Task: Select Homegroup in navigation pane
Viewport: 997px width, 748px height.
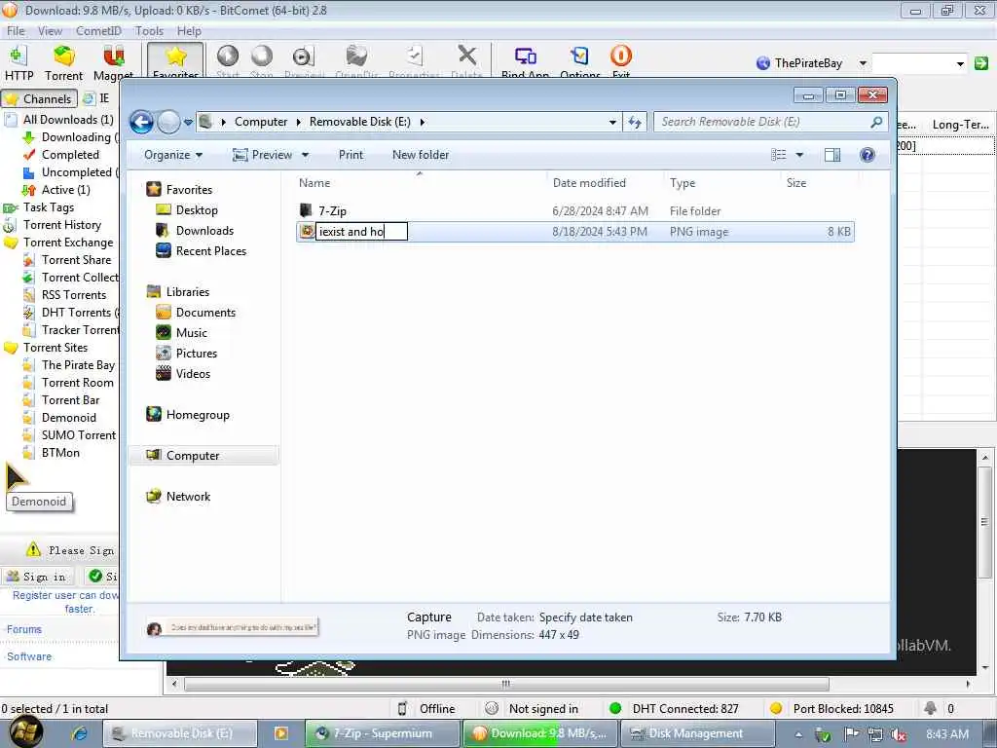Action: pos(197,415)
